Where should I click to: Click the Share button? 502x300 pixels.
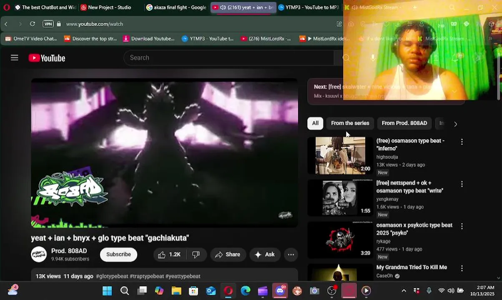pos(228,255)
